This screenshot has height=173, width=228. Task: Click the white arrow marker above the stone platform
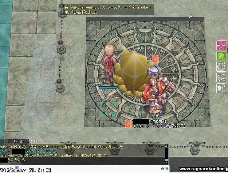[191, 16]
